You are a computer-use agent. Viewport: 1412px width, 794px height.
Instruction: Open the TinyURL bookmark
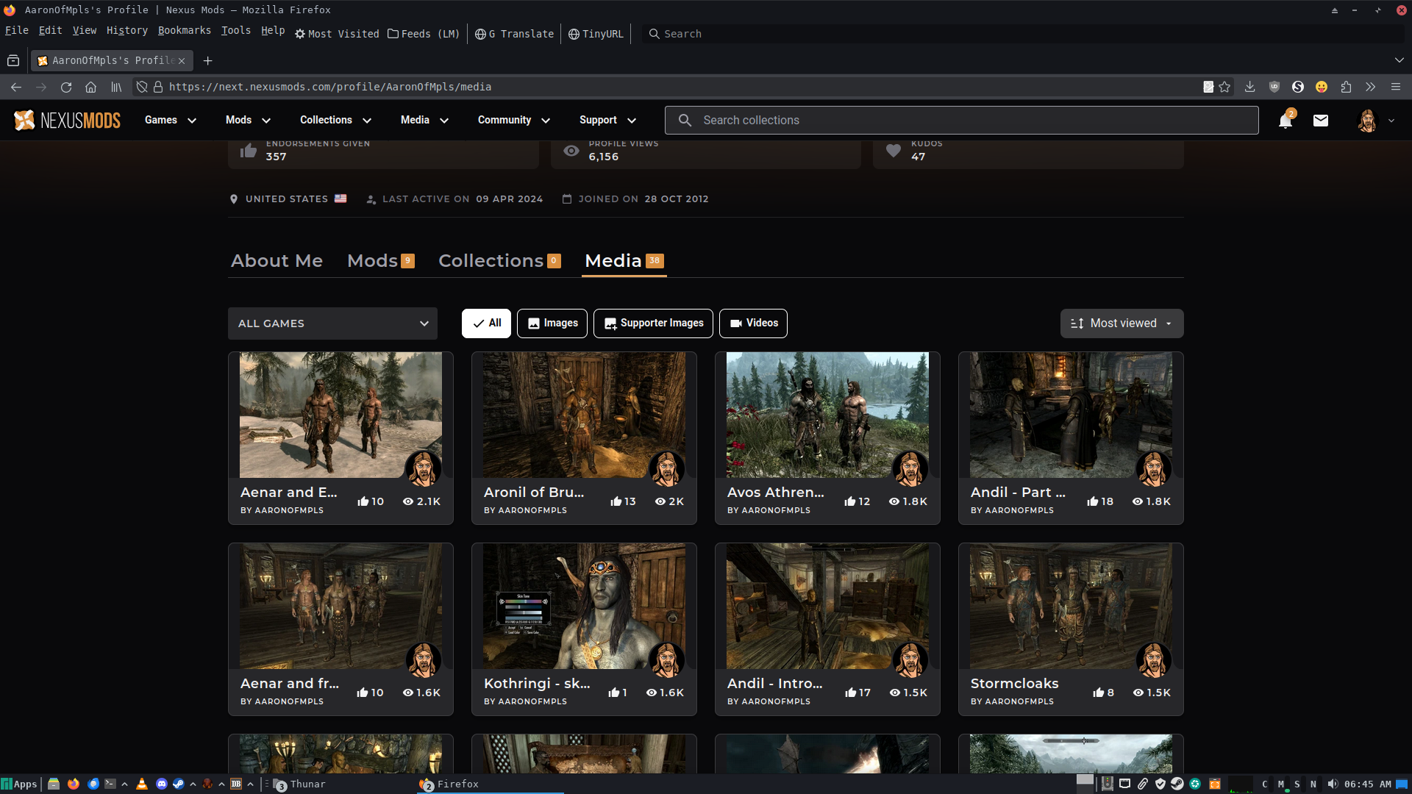click(x=596, y=34)
